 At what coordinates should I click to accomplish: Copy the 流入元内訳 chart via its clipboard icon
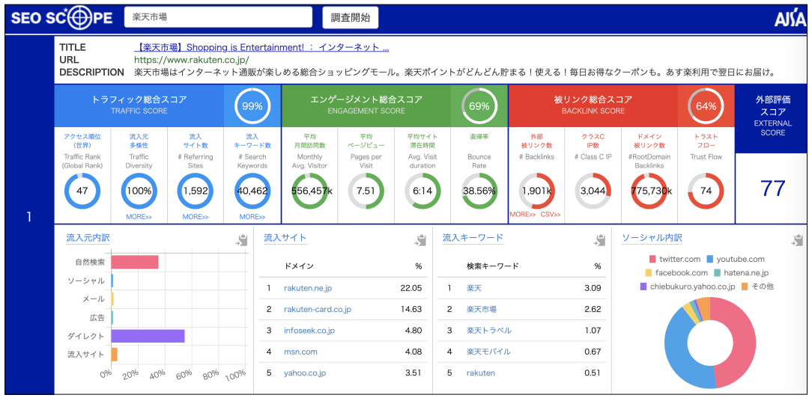(242, 240)
